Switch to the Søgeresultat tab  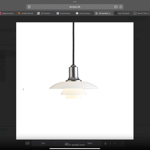(7, 13)
